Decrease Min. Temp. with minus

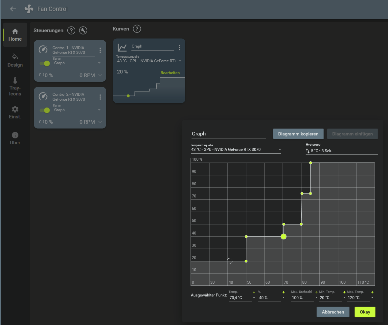coord(344,298)
